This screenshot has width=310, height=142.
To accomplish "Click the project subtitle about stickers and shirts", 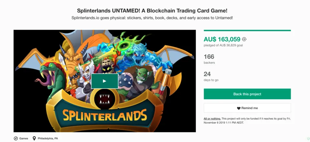I will tap(152, 18).
